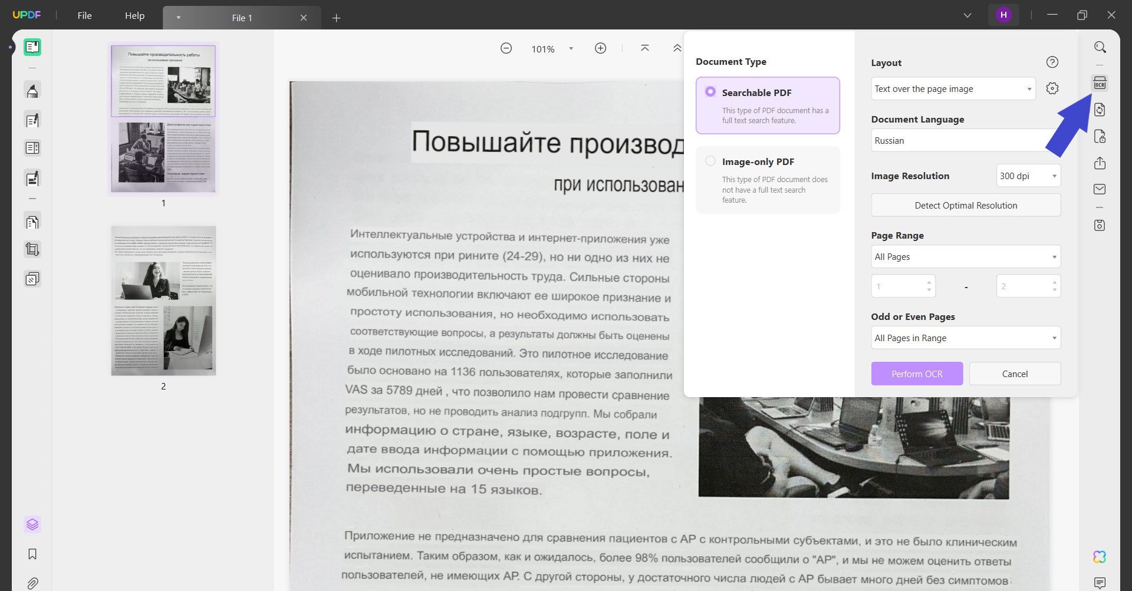The height and width of the screenshot is (591, 1132).
Task: Open the File menu
Action: tap(84, 16)
